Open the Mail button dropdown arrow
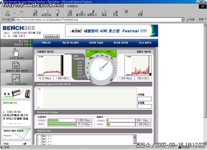Screen dimensions: 207x150 (x=107, y=12)
